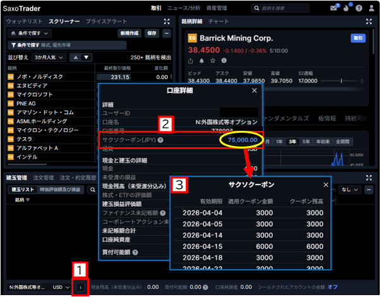Open the mail inbox icon
The width and height of the screenshot is (381, 297).
[334, 8]
